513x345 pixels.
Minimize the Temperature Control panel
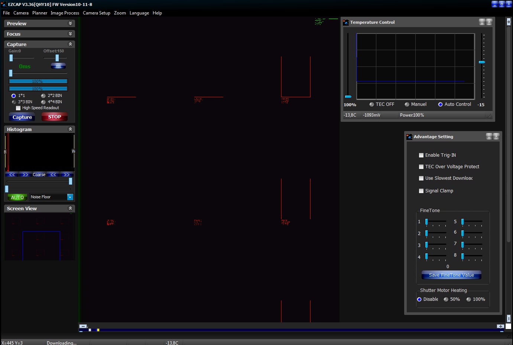point(482,22)
